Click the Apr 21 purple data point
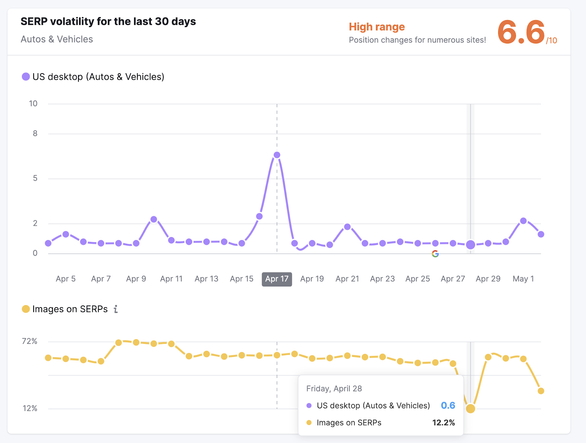This screenshot has height=443, width=586. pos(348,227)
